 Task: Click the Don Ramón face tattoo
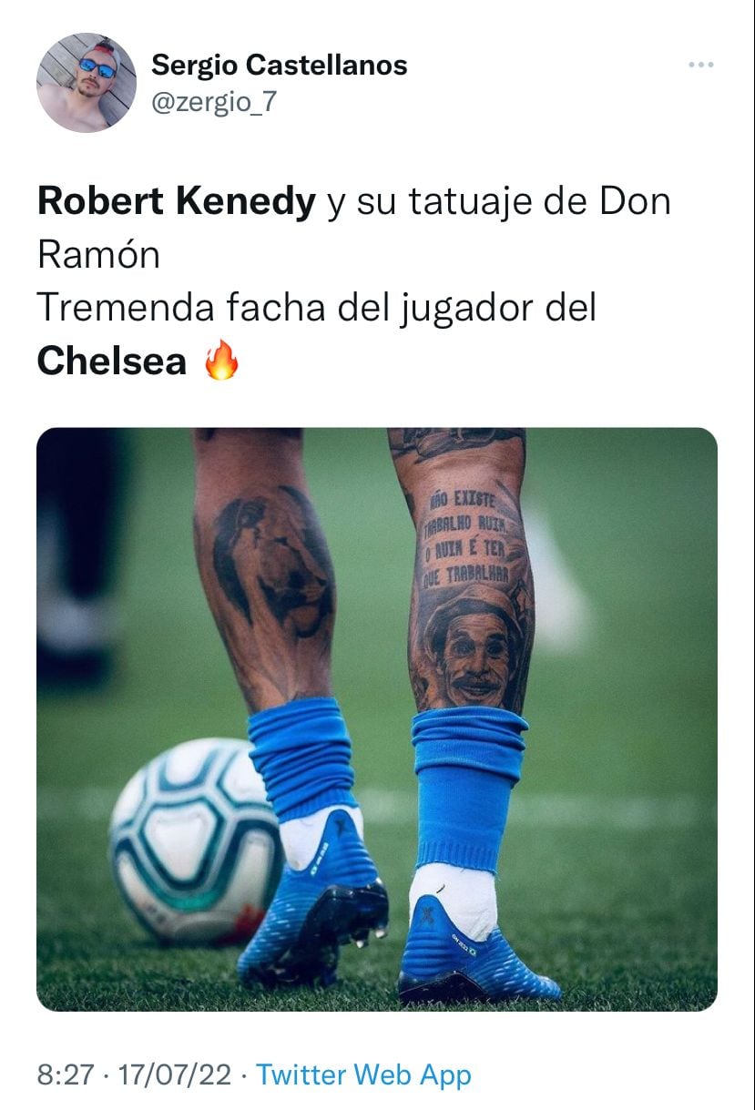point(474,648)
